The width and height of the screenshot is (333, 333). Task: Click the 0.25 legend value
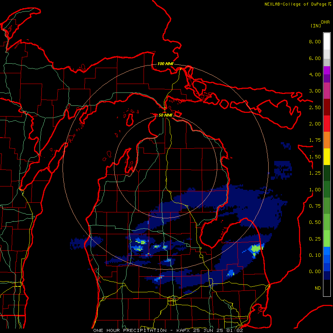(315, 239)
